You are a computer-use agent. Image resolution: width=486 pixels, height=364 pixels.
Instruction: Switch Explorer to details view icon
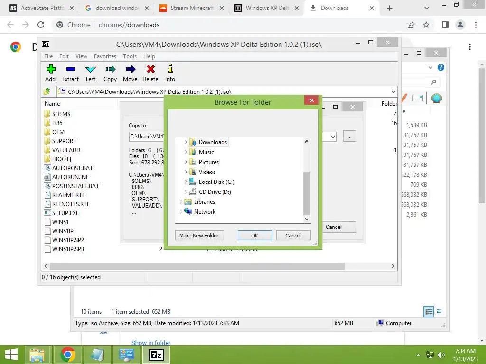429,311
